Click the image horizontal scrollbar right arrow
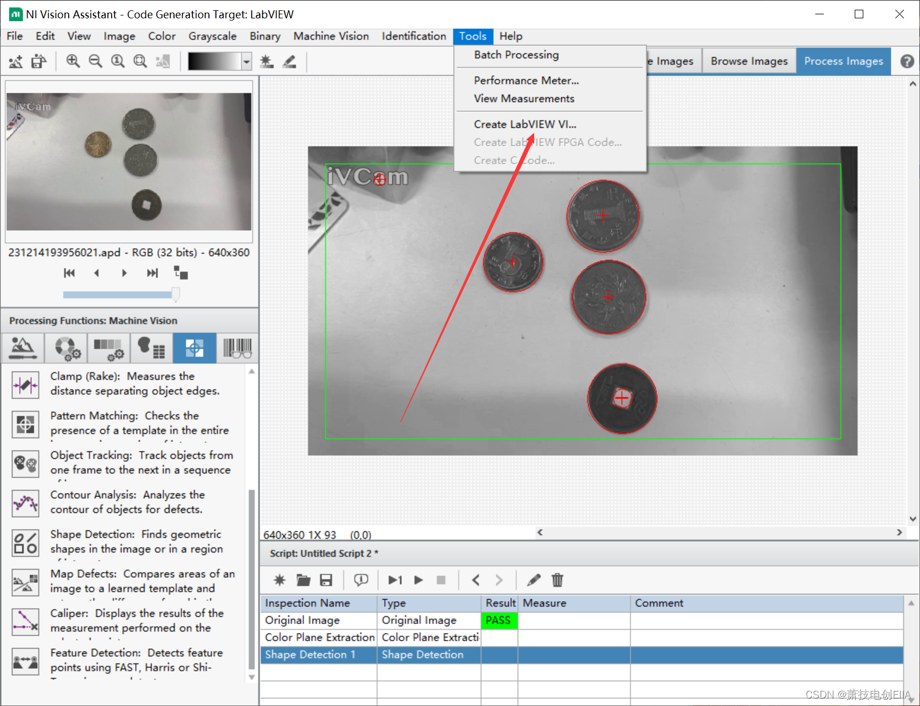Image resolution: width=920 pixels, height=706 pixels. 899,533
